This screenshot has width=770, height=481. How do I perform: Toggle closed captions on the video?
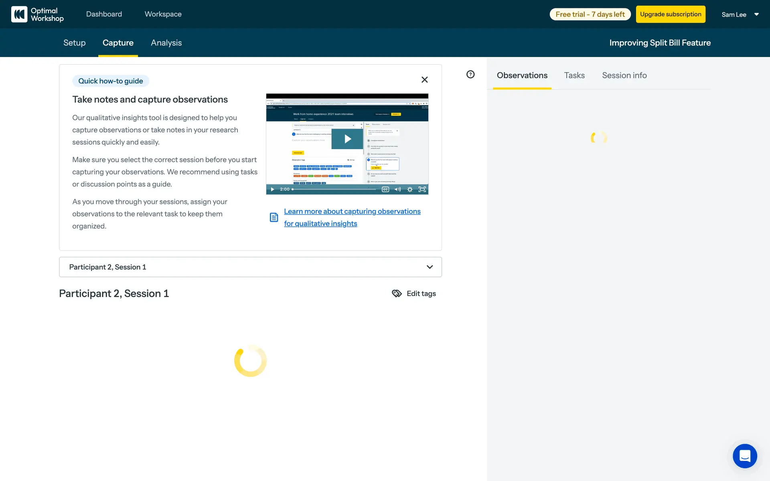pyautogui.click(x=385, y=189)
